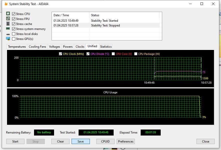
Task: Click the monitor icon beside Stress GPU(s)
Action: pyautogui.click(x=8, y=39)
